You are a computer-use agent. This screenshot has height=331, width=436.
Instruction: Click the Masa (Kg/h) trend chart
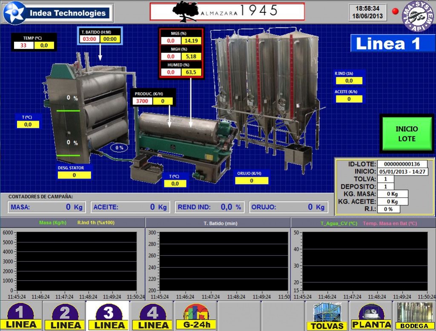[x=77, y=262]
